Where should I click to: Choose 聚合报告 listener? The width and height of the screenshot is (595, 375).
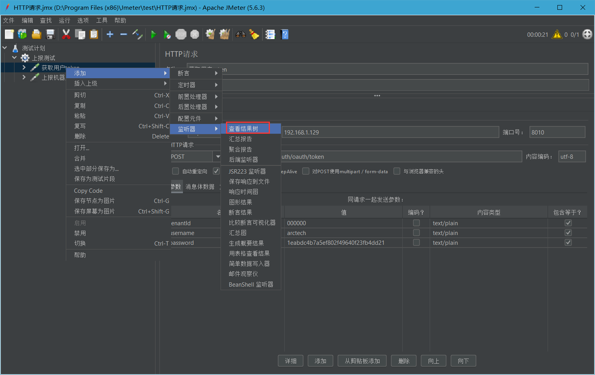point(251,149)
